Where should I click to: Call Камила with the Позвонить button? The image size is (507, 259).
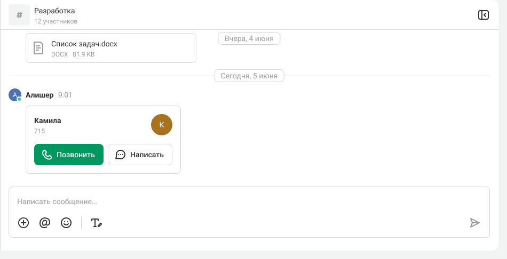(x=69, y=155)
